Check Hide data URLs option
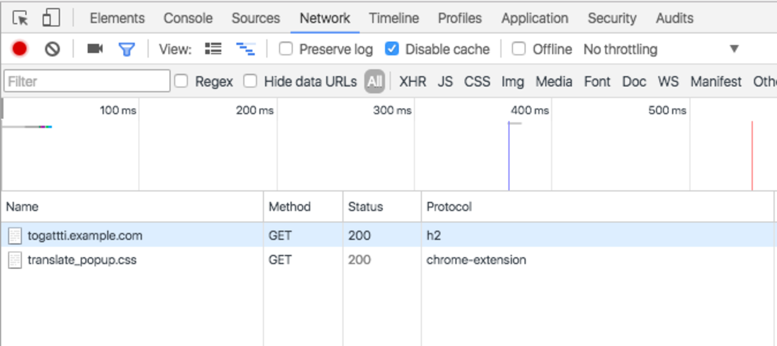 pyautogui.click(x=250, y=81)
